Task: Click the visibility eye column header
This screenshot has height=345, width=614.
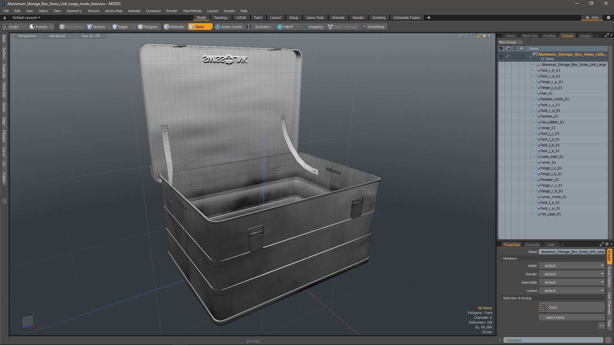Action: (x=501, y=49)
